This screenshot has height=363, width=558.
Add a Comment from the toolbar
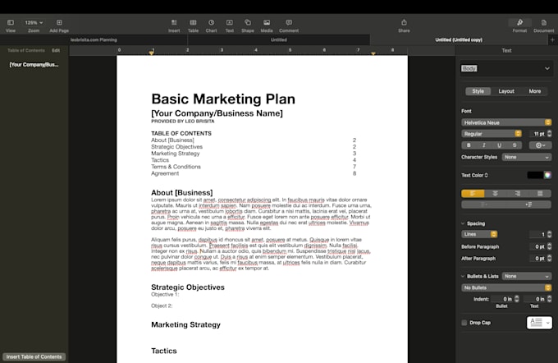tap(289, 23)
